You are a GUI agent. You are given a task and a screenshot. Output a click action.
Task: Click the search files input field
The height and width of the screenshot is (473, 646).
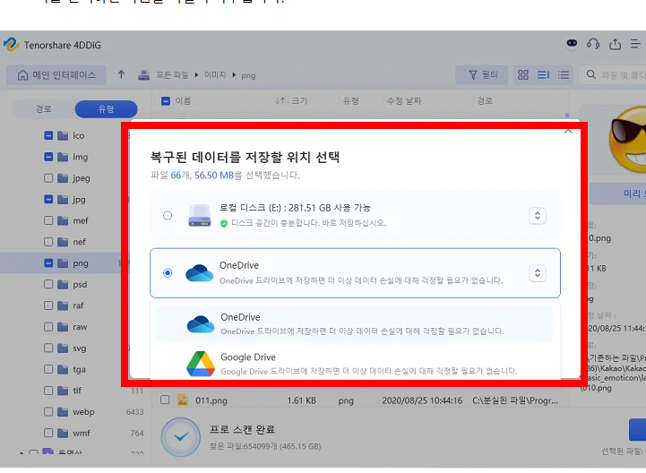[613, 74]
